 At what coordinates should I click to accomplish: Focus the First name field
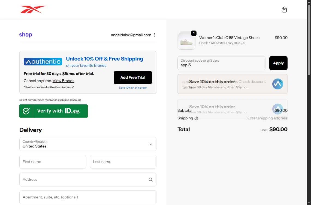point(53,162)
